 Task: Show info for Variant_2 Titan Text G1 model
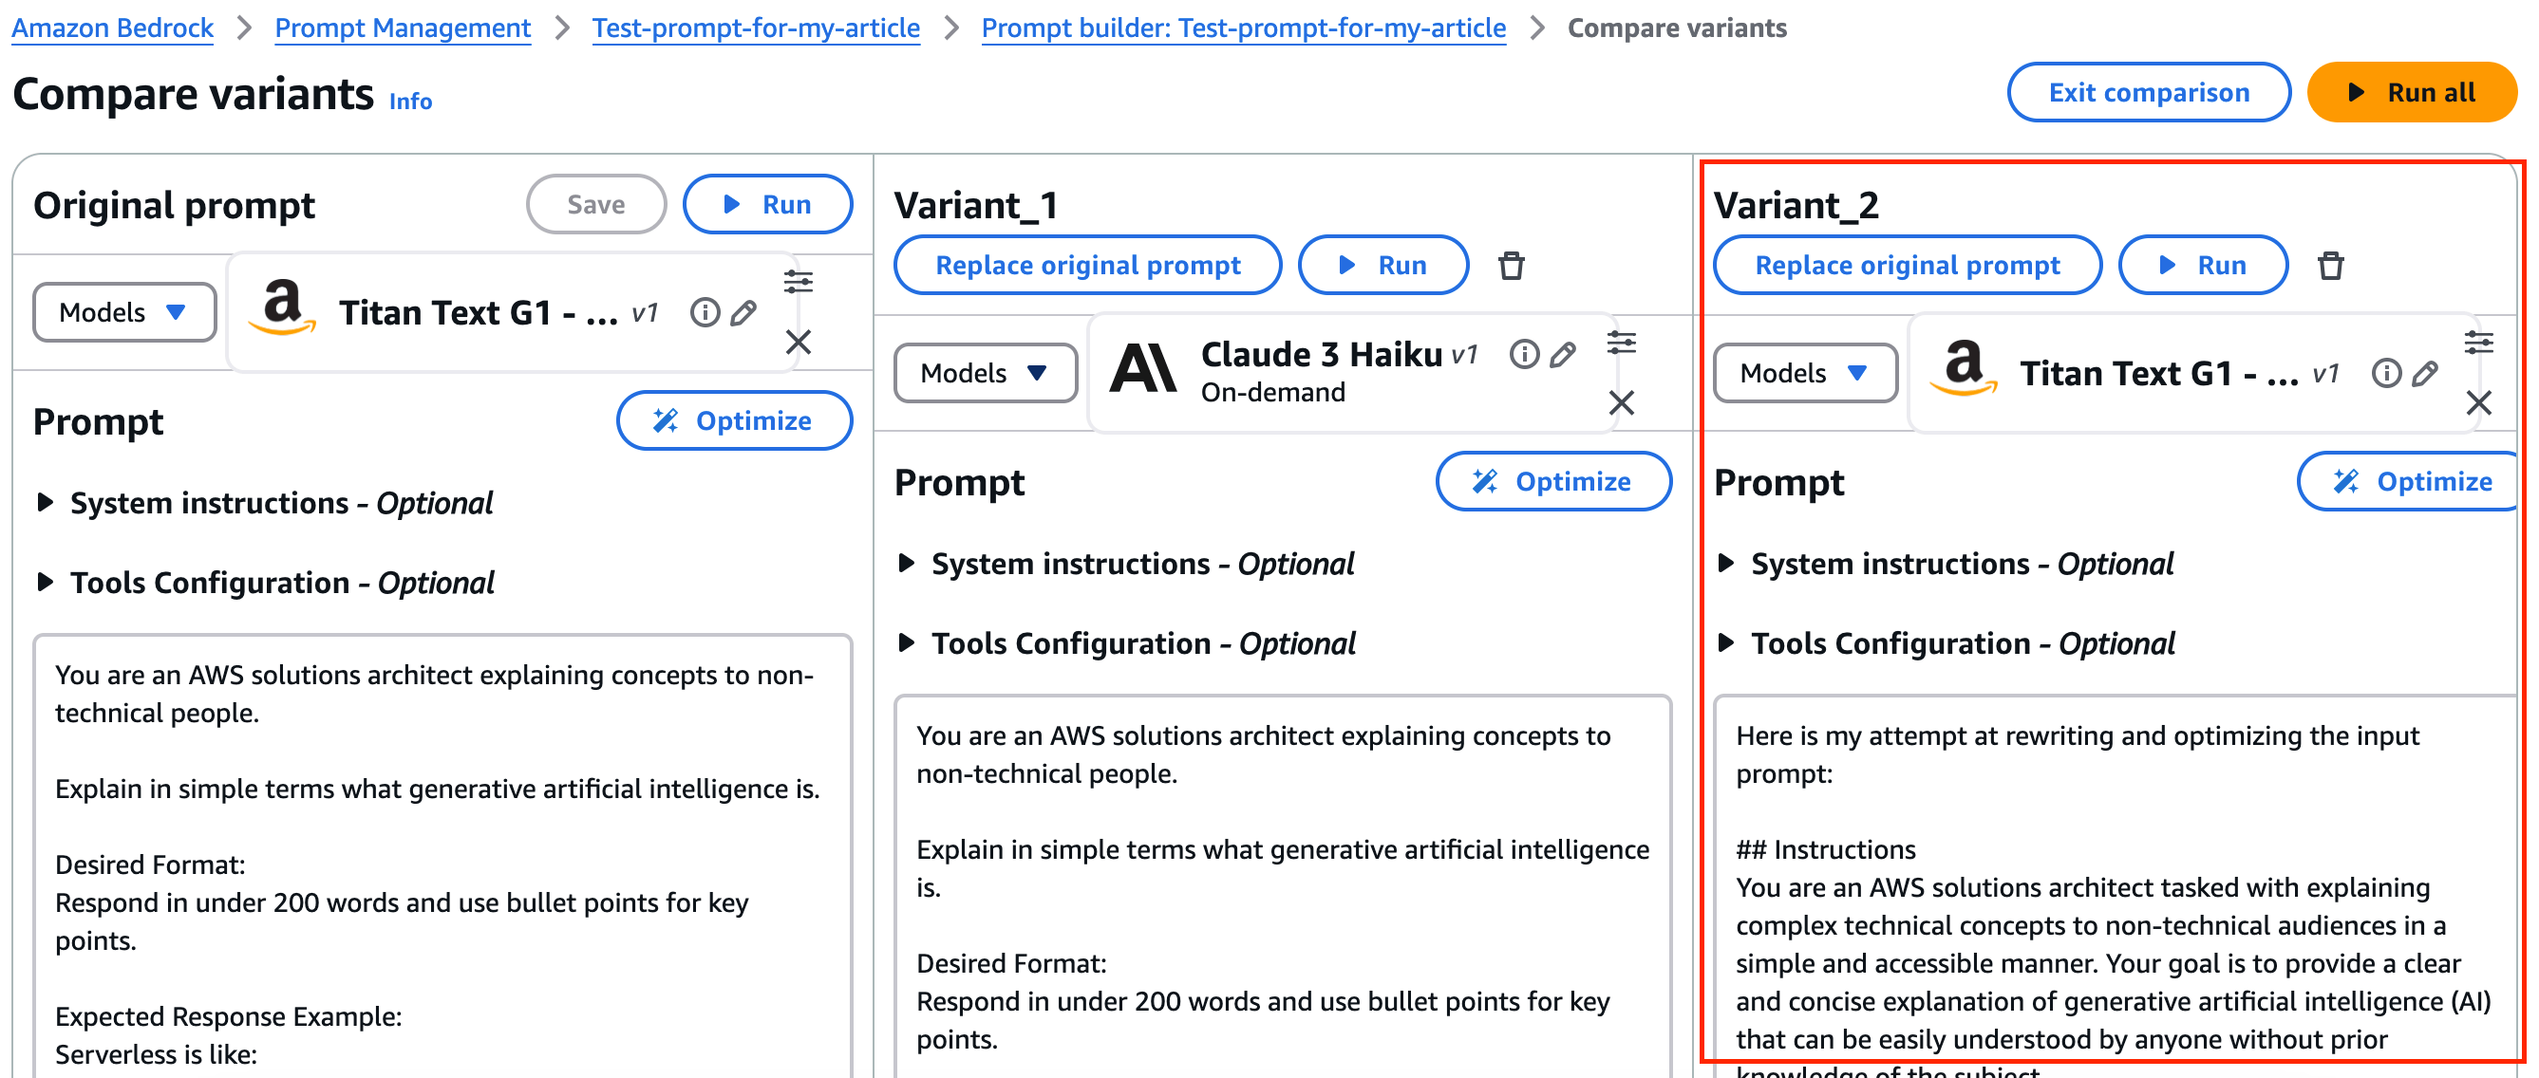(2385, 374)
